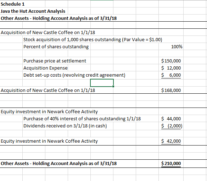Select the 100% value cell
Viewport: 207px width, 181px height.
click(x=171, y=47)
